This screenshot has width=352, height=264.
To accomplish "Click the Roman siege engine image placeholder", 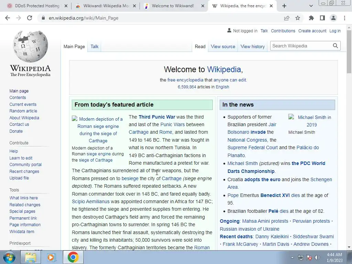I will [98, 130].
